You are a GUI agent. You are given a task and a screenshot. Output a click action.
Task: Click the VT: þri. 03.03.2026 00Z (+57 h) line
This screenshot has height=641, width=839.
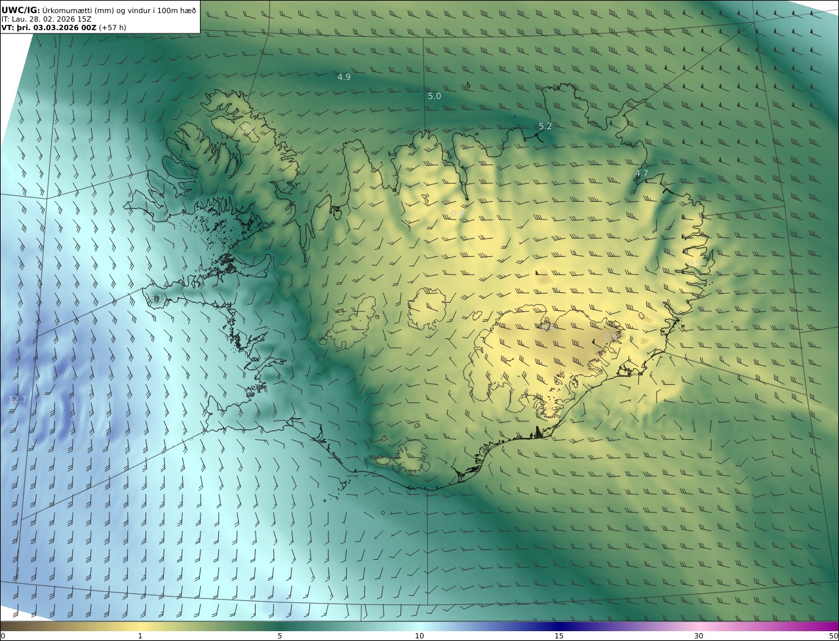[64, 28]
